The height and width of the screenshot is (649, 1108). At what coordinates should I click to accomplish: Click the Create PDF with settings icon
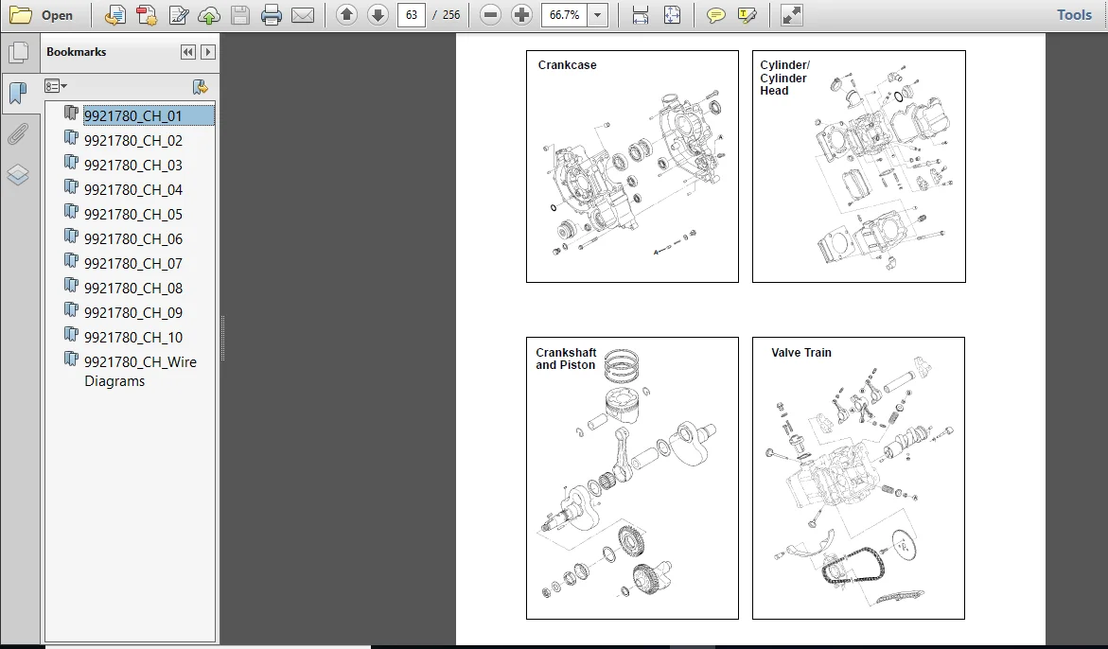coord(147,15)
